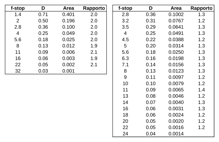219x142 pixels.
Task: Click the D value 0.50
Action: 43,21
